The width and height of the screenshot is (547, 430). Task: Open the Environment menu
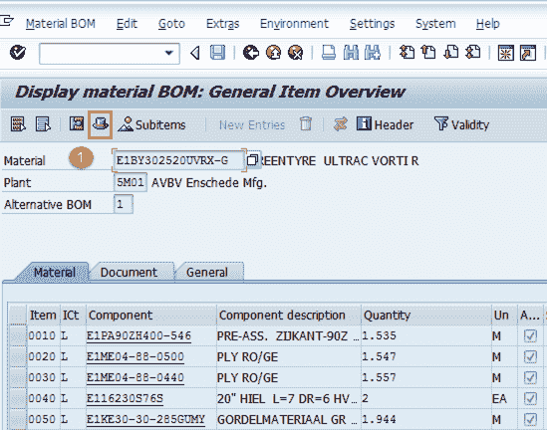pos(294,24)
